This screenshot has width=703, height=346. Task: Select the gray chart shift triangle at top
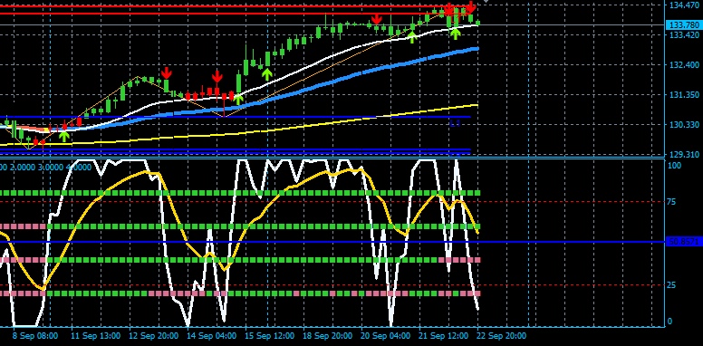point(486,2)
